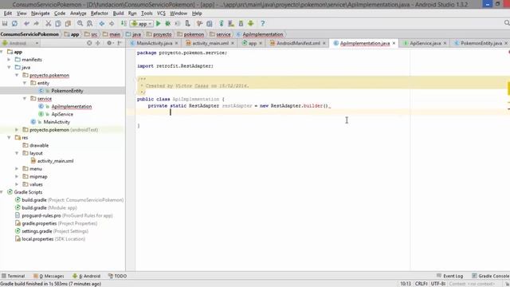
Task: Click the Paste toolbar icon
Action: (68, 23)
